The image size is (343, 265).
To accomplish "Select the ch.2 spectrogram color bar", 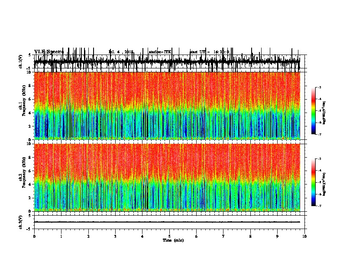I will pyautogui.click(x=313, y=182).
